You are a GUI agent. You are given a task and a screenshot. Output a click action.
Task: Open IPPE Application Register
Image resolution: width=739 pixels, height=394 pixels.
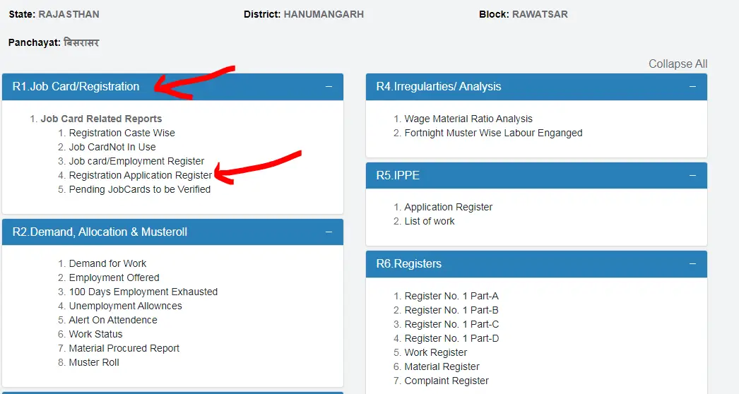click(x=448, y=207)
